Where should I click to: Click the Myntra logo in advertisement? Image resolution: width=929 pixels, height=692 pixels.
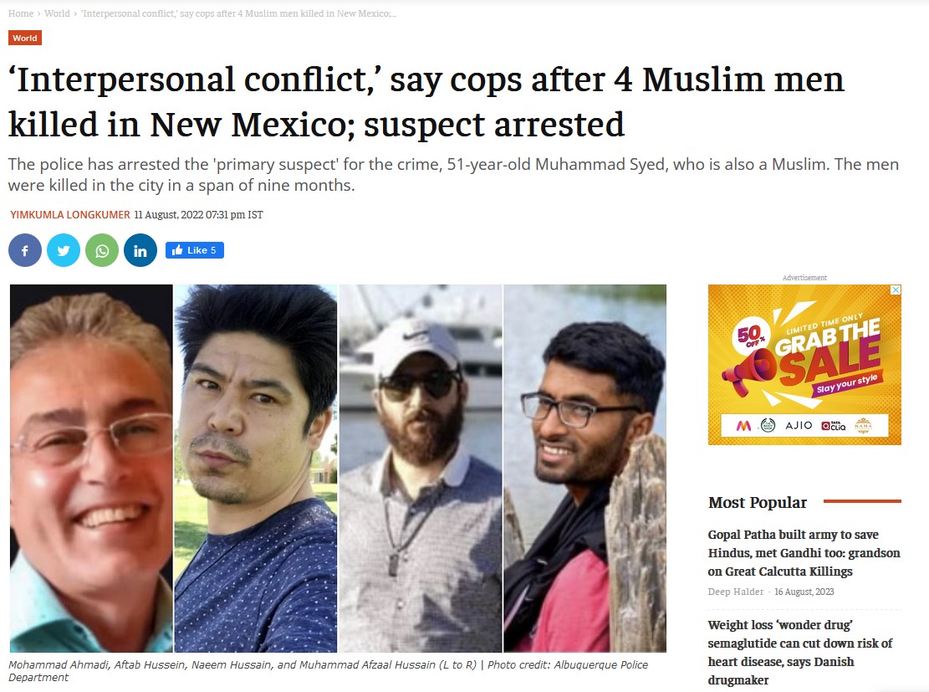[743, 426]
